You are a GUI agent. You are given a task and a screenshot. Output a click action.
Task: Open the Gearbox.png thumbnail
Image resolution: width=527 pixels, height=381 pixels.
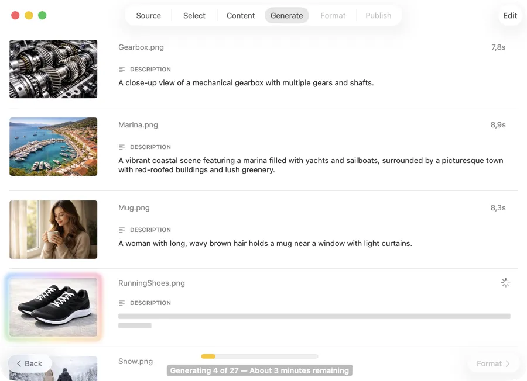click(x=53, y=69)
